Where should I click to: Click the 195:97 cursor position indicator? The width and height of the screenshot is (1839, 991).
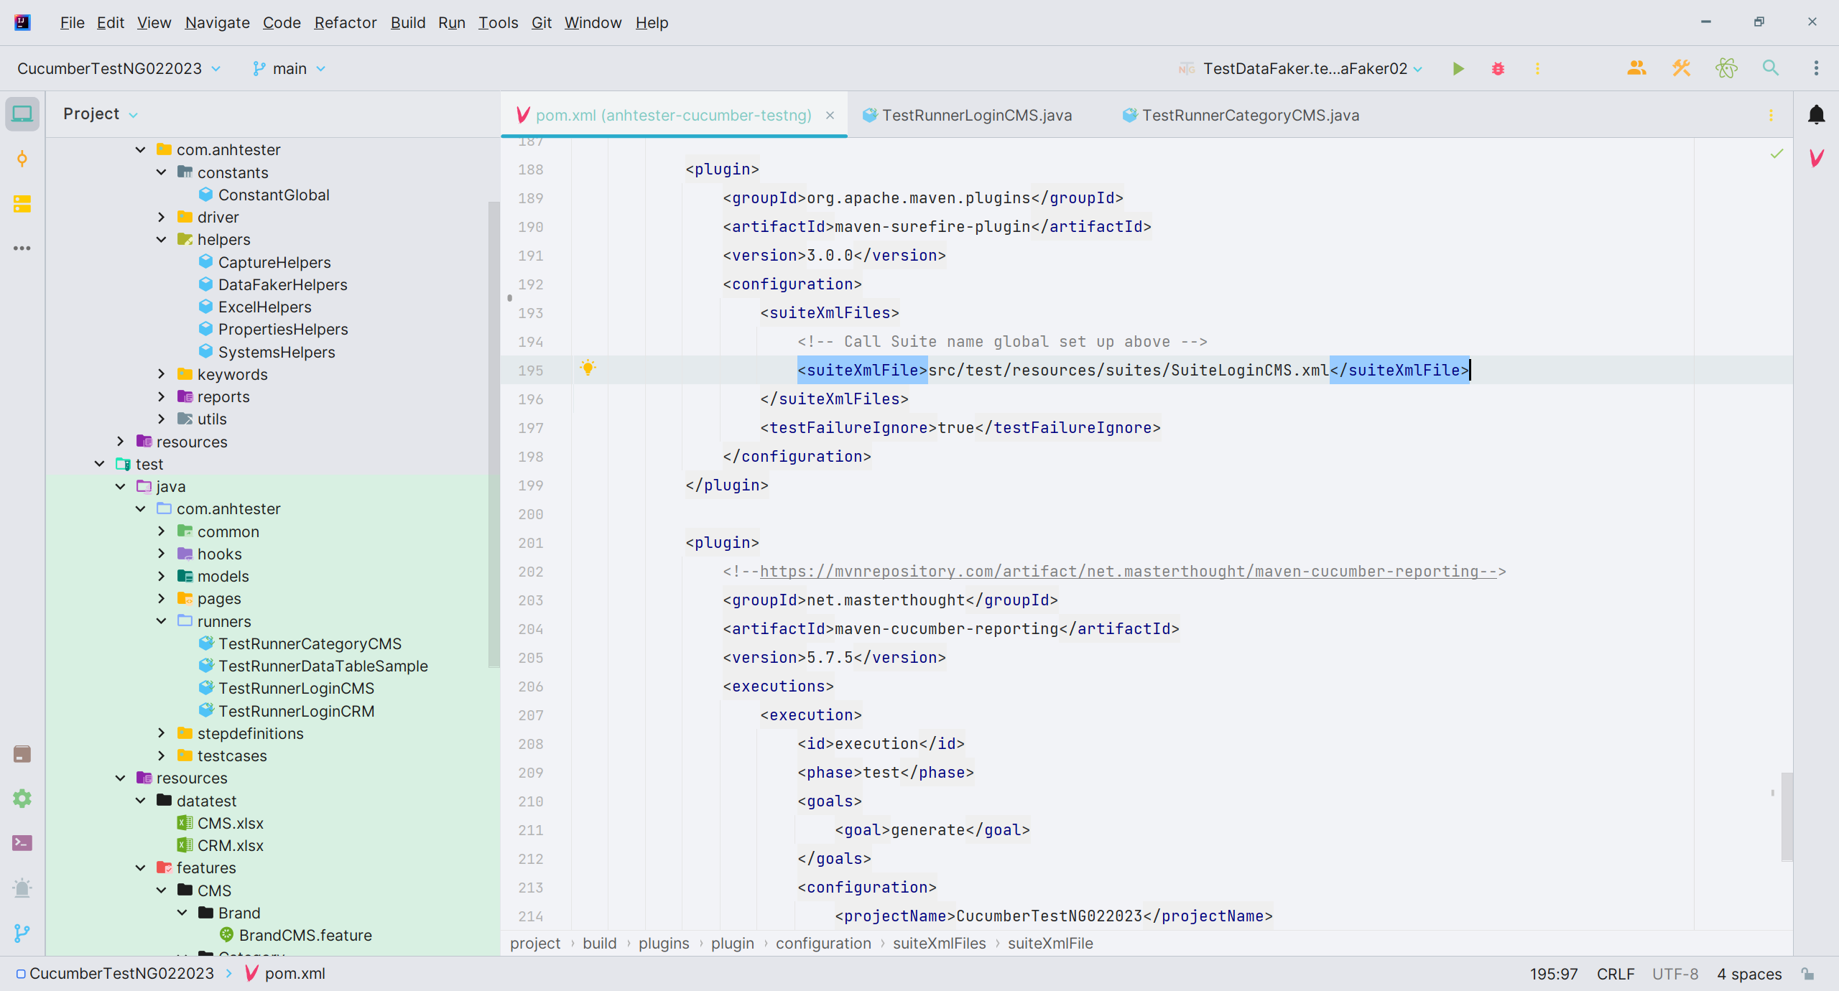tap(1554, 974)
